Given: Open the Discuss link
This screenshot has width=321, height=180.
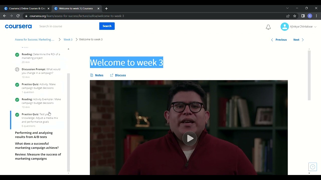Looking at the screenshot, I should (118, 75).
